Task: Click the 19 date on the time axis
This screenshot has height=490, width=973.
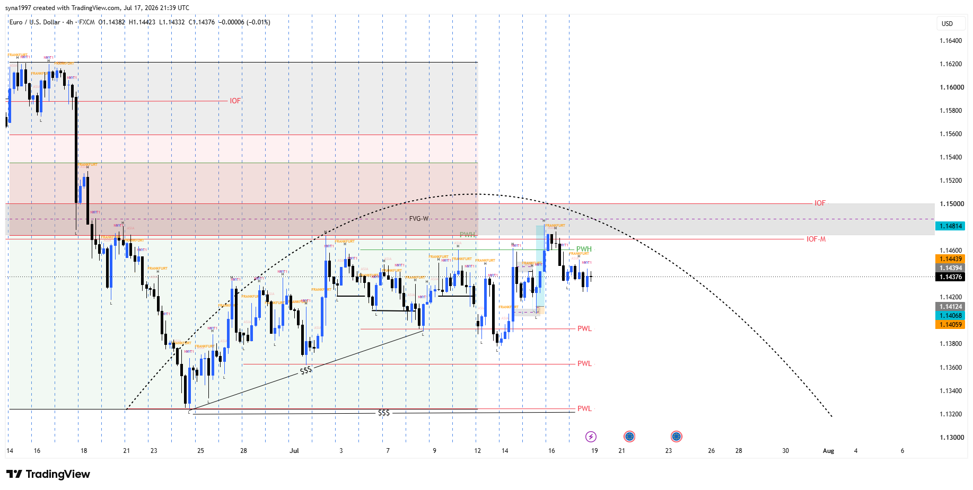Action: (x=594, y=451)
